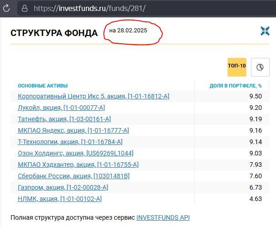Select the 7.93 portfolio share value

point(255,165)
